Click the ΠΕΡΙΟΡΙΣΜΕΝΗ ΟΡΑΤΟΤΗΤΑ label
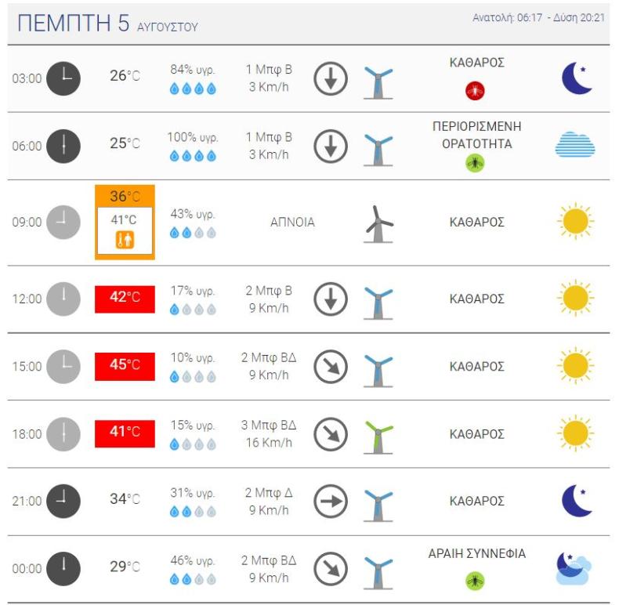The image size is (619, 605). tap(477, 135)
